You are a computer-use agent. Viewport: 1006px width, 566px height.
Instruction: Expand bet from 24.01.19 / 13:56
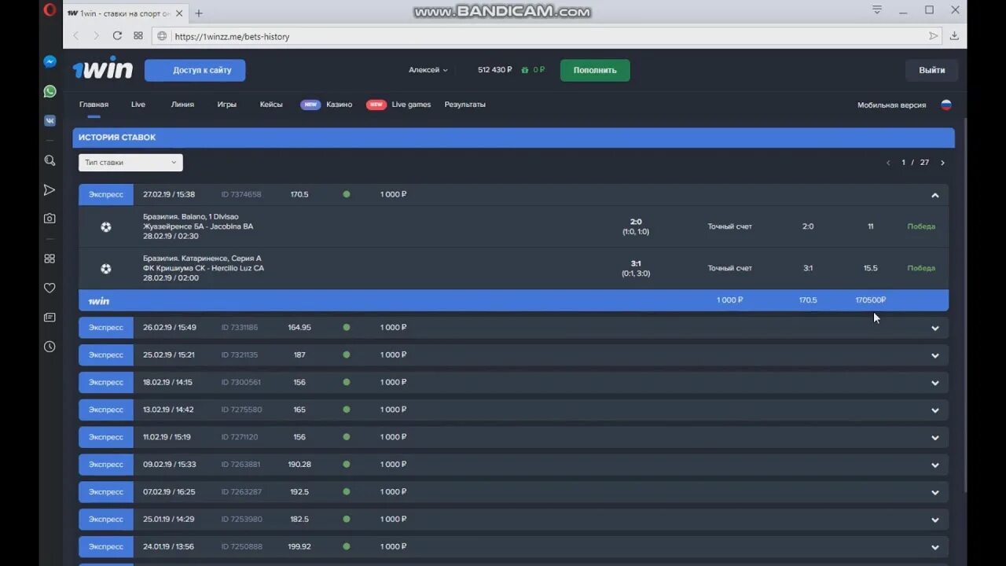click(x=934, y=547)
